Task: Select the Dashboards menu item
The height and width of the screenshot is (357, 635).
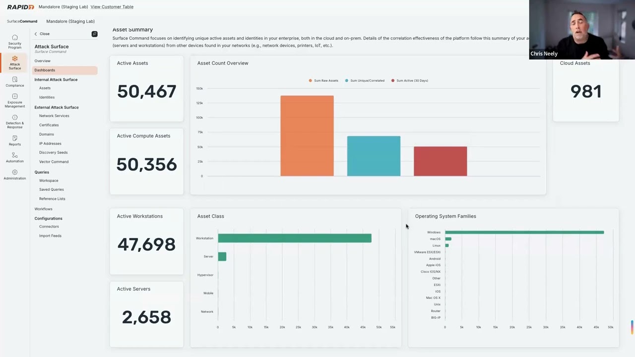Action: pos(65,70)
